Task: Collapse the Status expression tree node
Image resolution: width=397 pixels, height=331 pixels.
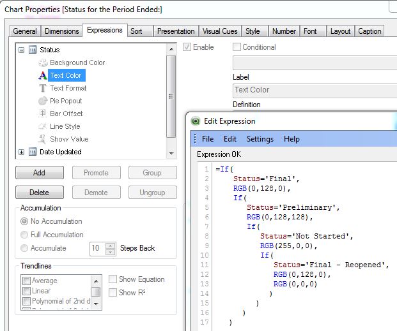Action: point(22,50)
